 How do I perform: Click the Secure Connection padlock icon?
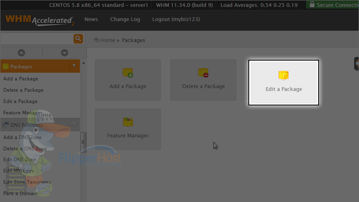[x=312, y=4]
